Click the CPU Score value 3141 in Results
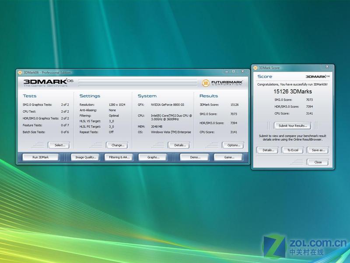Screen dimensions: 350x263 [234, 132]
